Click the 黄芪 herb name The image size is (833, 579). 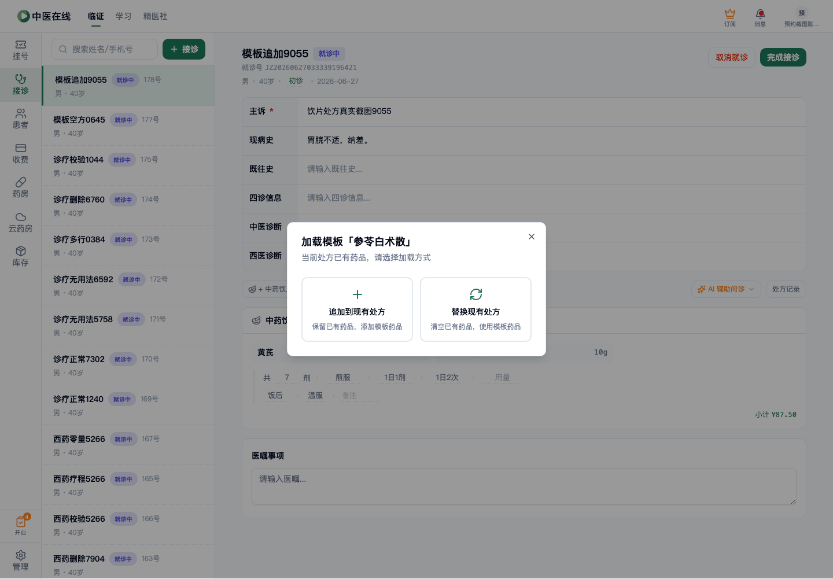tap(266, 352)
